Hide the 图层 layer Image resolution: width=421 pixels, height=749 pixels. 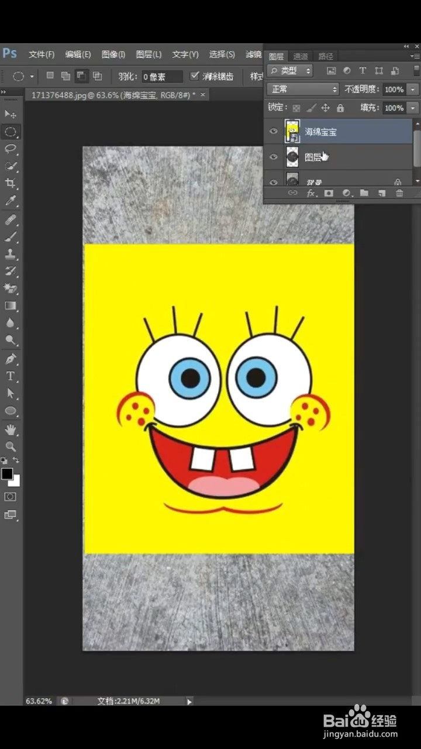pos(273,157)
